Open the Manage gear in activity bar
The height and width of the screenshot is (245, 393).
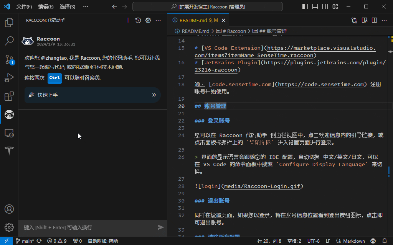point(9,227)
